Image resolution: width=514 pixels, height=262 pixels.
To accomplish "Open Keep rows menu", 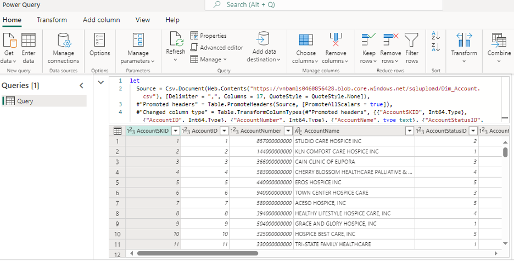I will pos(369,48).
